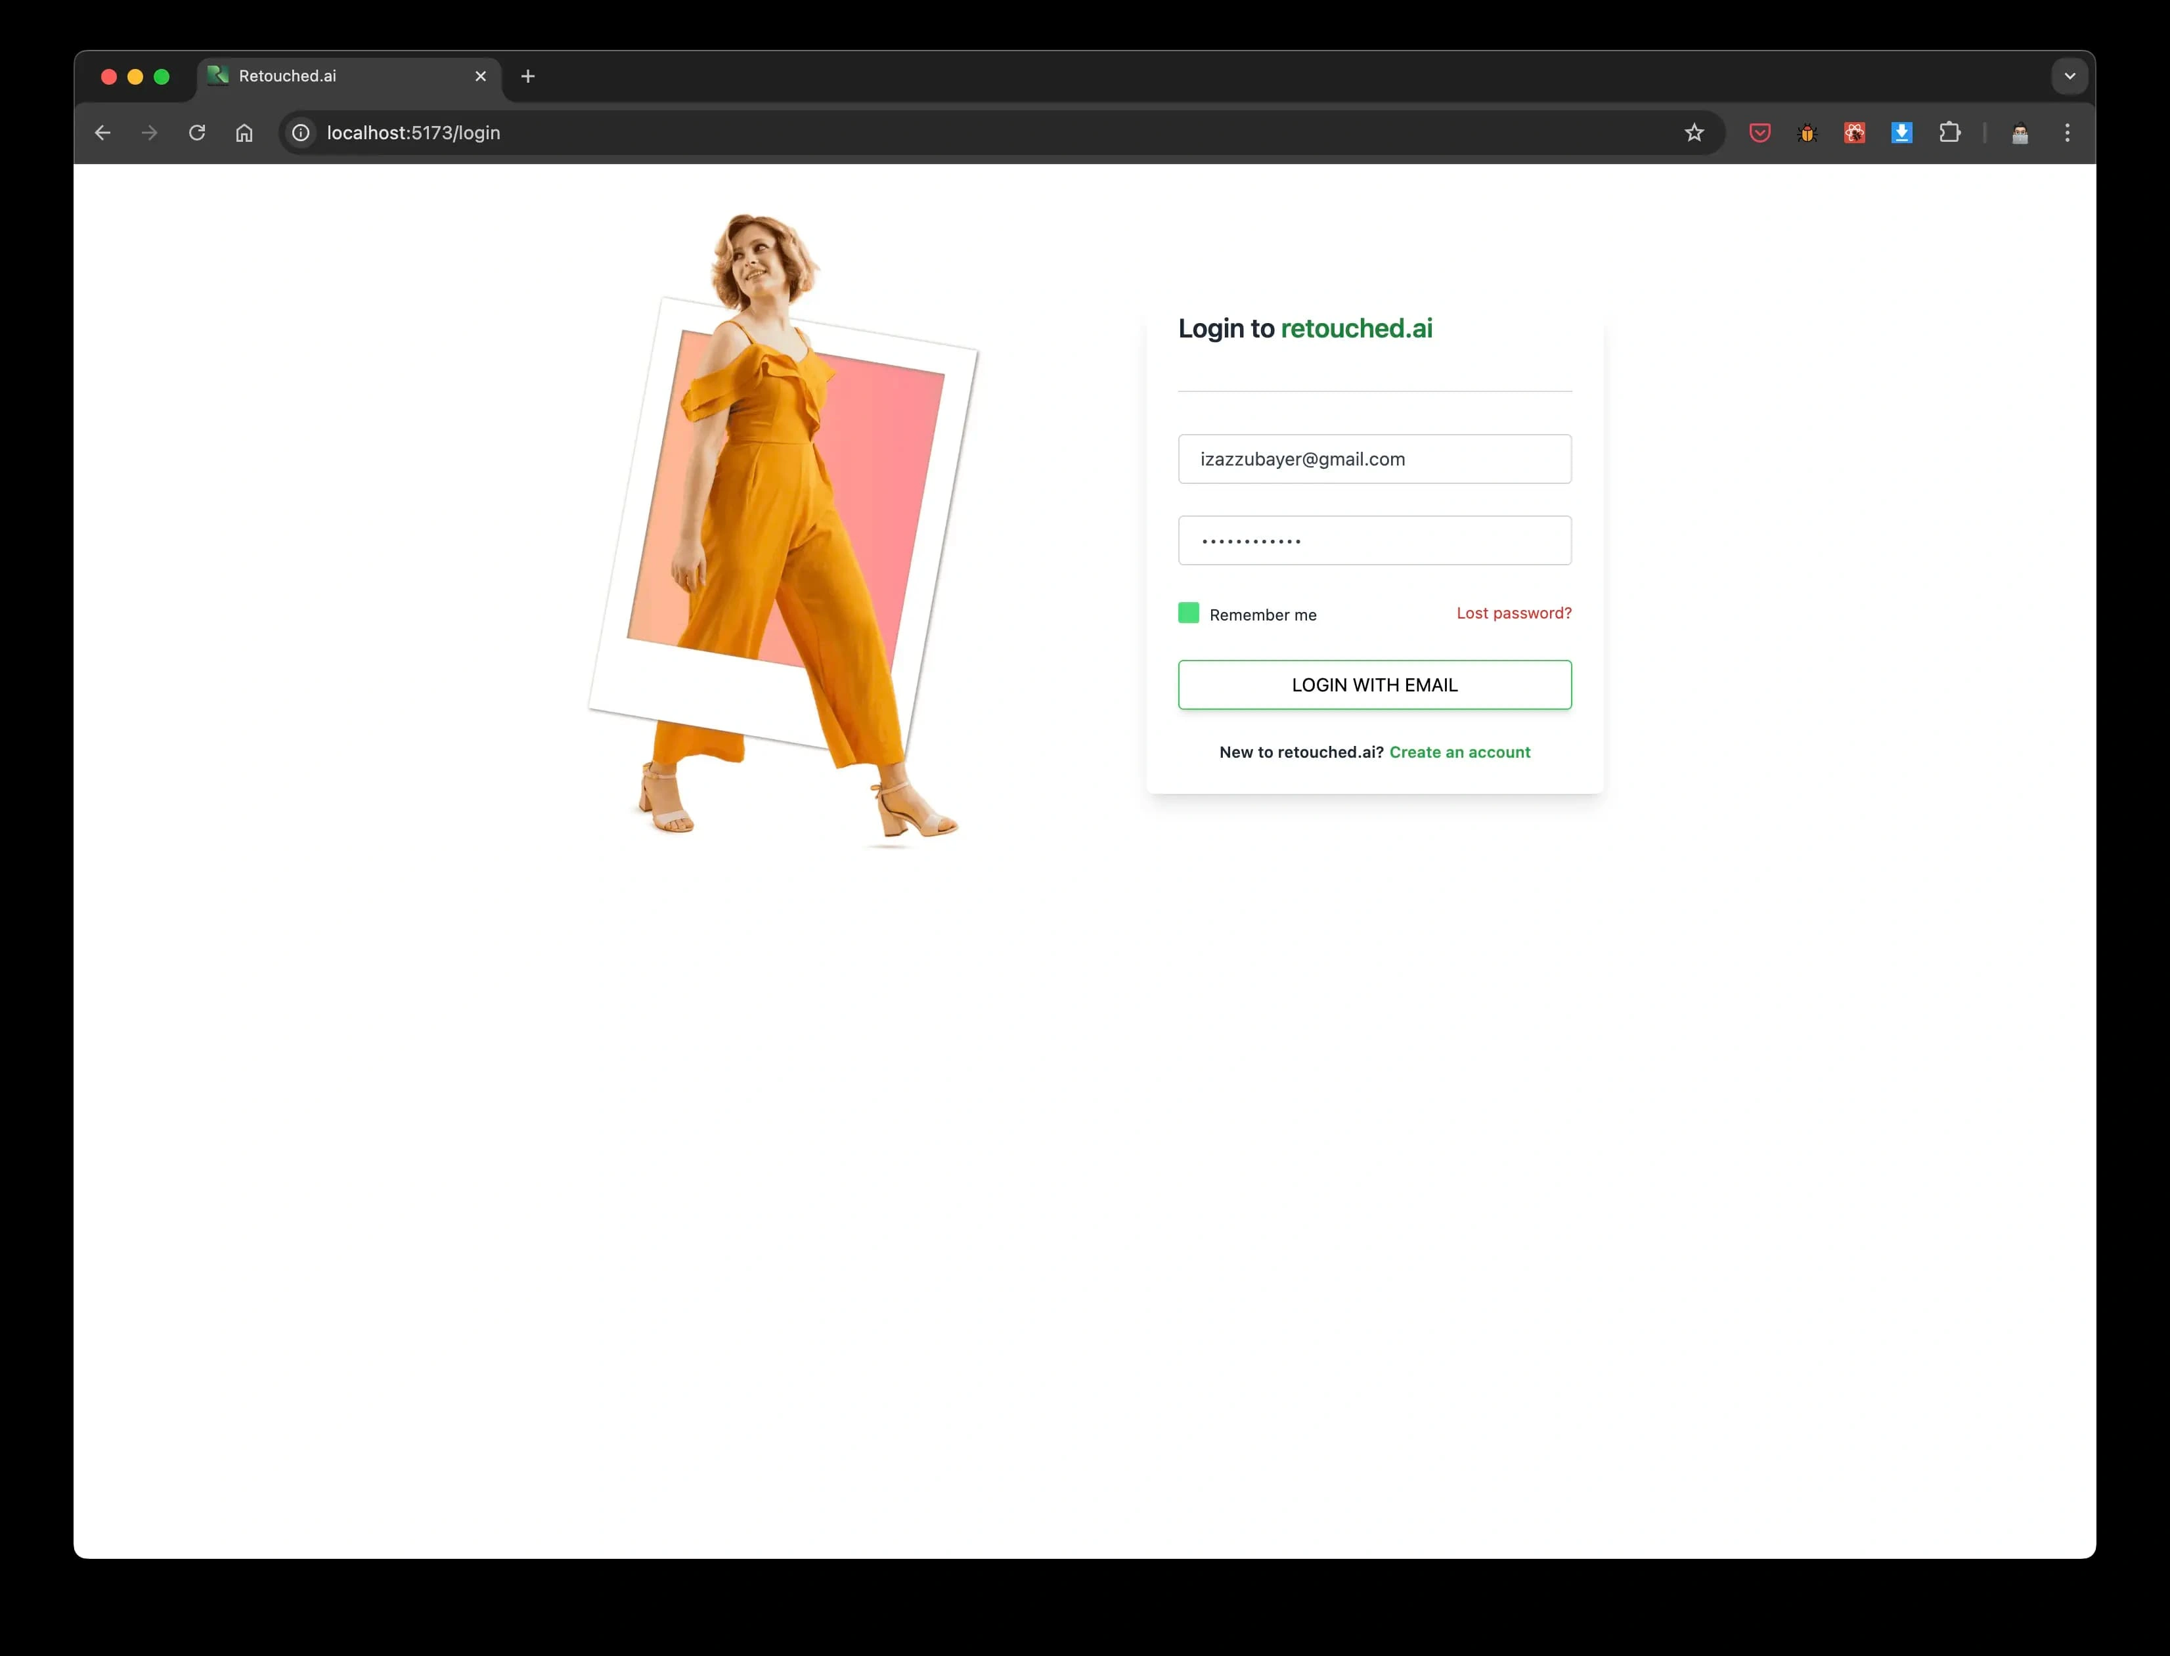Open the Extensions puzzle menu
The width and height of the screenshot is (2170, 1656).
[x=1949, y=133]
